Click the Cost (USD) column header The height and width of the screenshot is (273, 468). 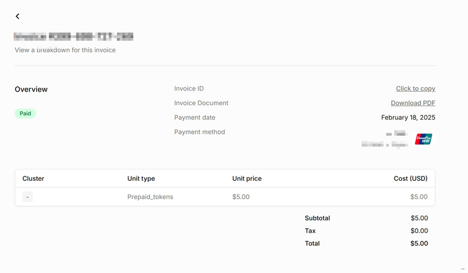point(410,178)
